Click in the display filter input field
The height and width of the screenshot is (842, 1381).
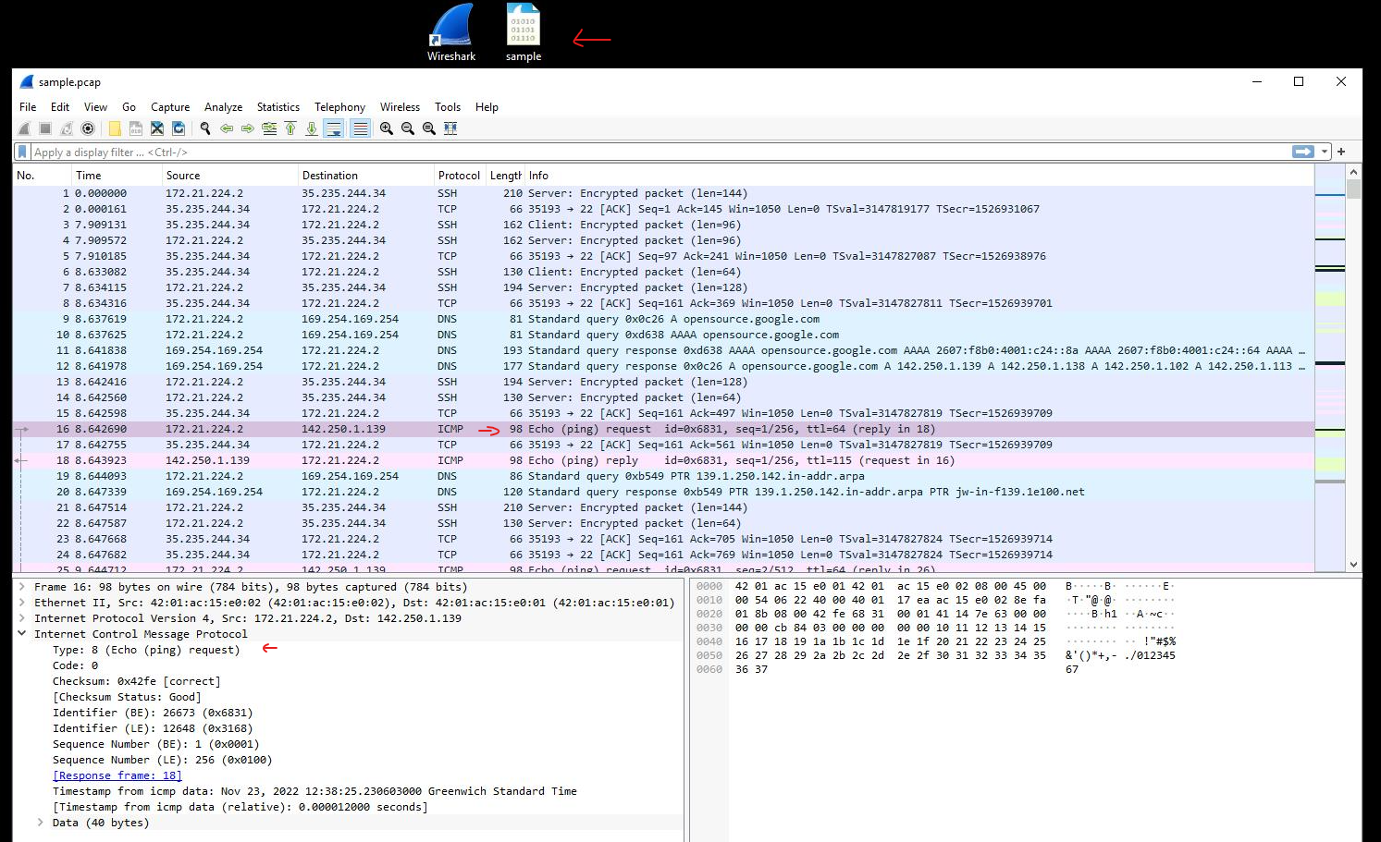click(647, 152)
